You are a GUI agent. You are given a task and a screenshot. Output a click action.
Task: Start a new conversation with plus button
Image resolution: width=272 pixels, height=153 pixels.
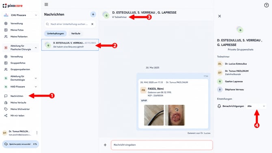pos(93,14)
